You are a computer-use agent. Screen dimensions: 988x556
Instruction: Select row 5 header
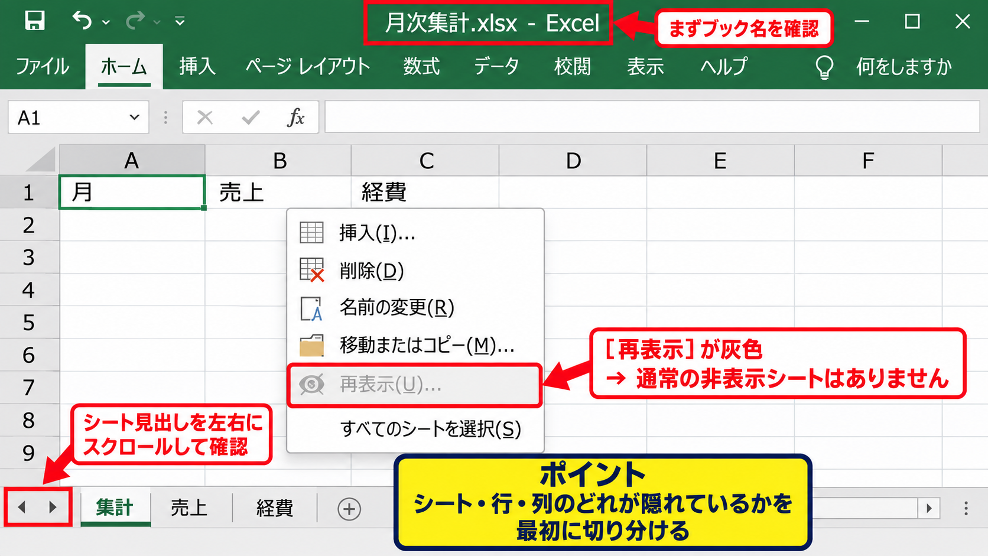[29, 323]
